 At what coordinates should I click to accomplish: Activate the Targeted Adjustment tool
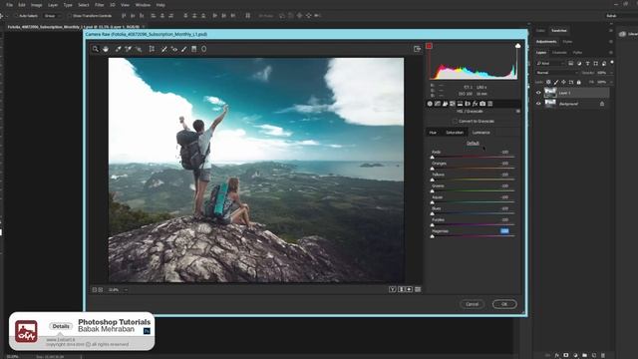click(139, 49)
